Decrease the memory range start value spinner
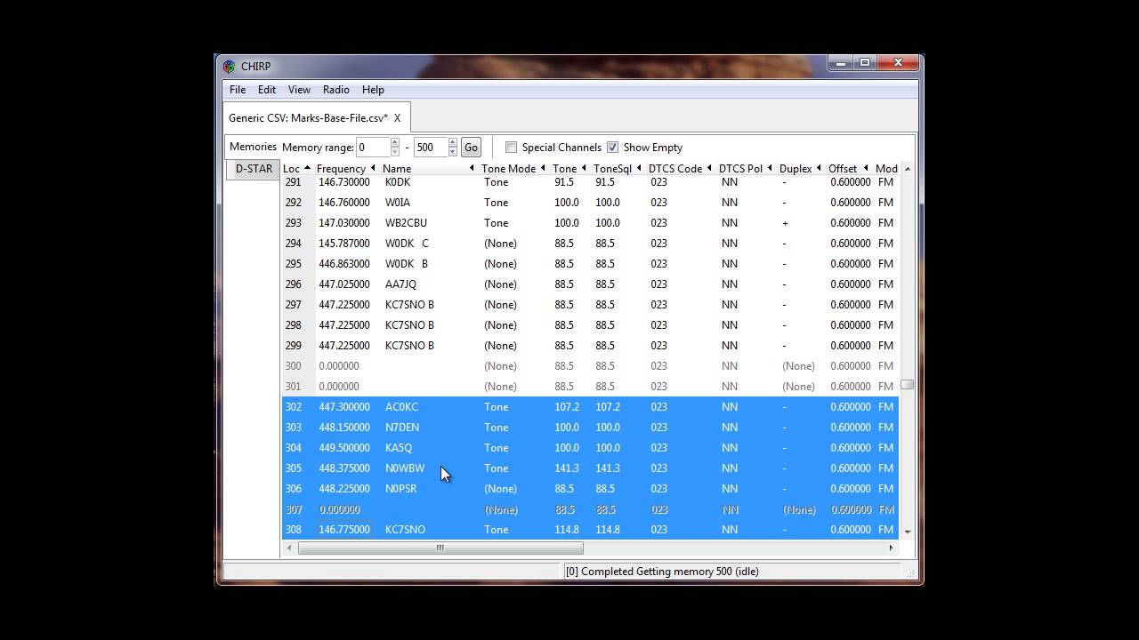This screenshot has height=640, width=1139. click(395, 152)
